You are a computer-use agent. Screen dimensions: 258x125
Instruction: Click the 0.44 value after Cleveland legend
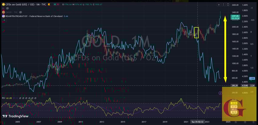click(x=66, y=16)
